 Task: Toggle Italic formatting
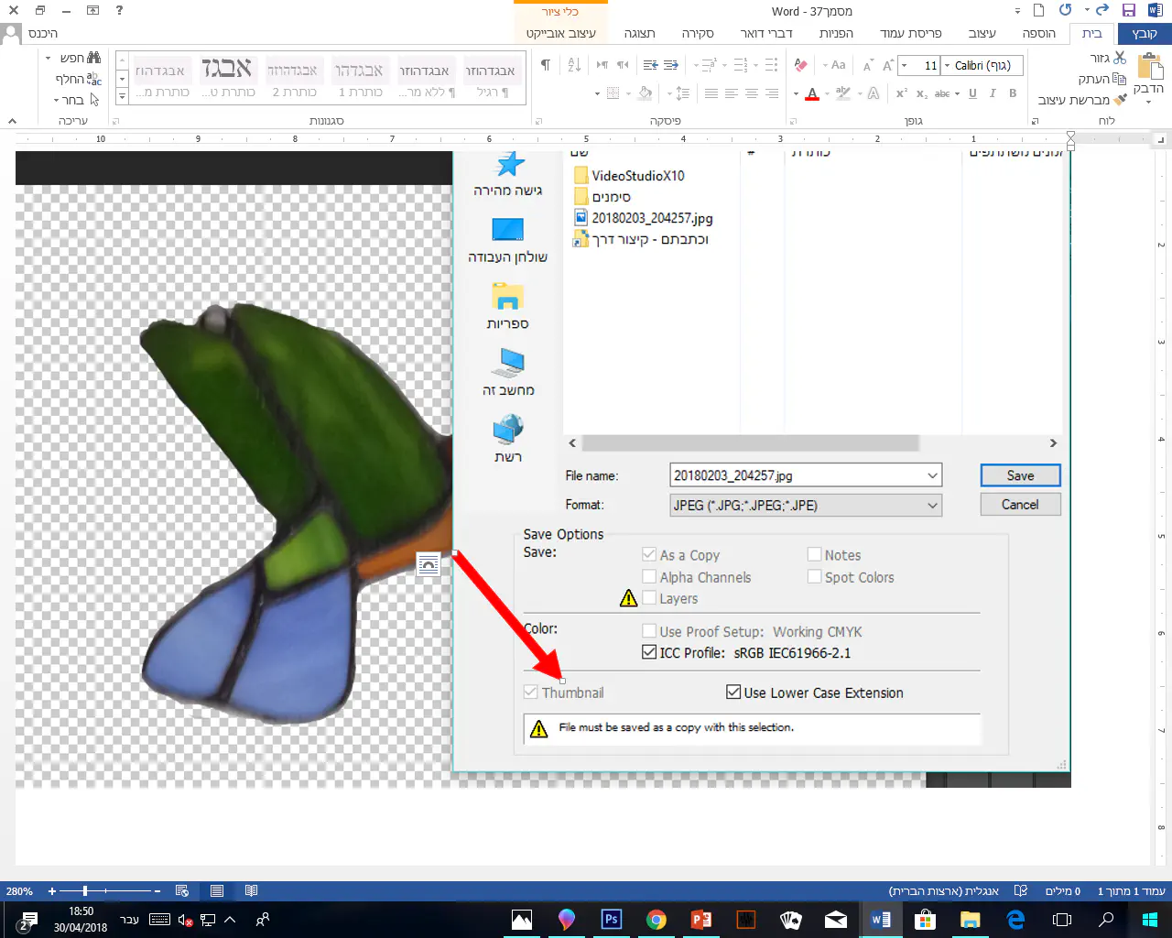993,93
